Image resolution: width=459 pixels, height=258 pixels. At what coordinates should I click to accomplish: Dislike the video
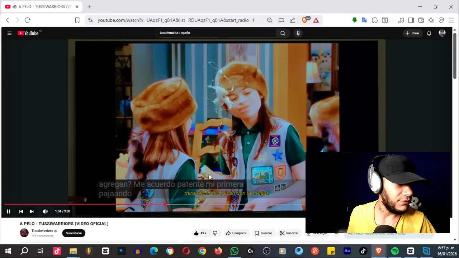tap(215, 233)
